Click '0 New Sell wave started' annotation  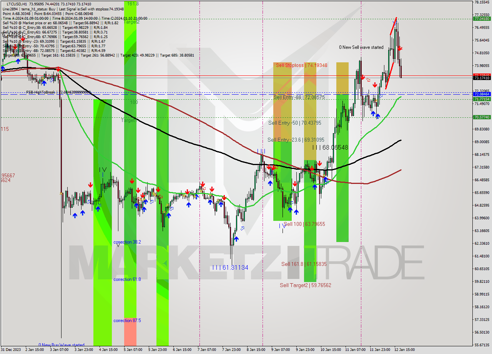[361, 47]
